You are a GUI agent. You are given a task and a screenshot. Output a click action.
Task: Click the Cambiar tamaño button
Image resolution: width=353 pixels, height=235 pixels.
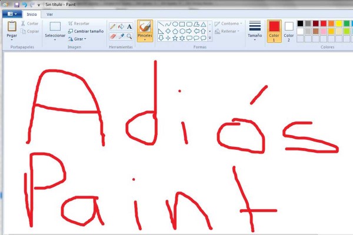click(85, 31)
